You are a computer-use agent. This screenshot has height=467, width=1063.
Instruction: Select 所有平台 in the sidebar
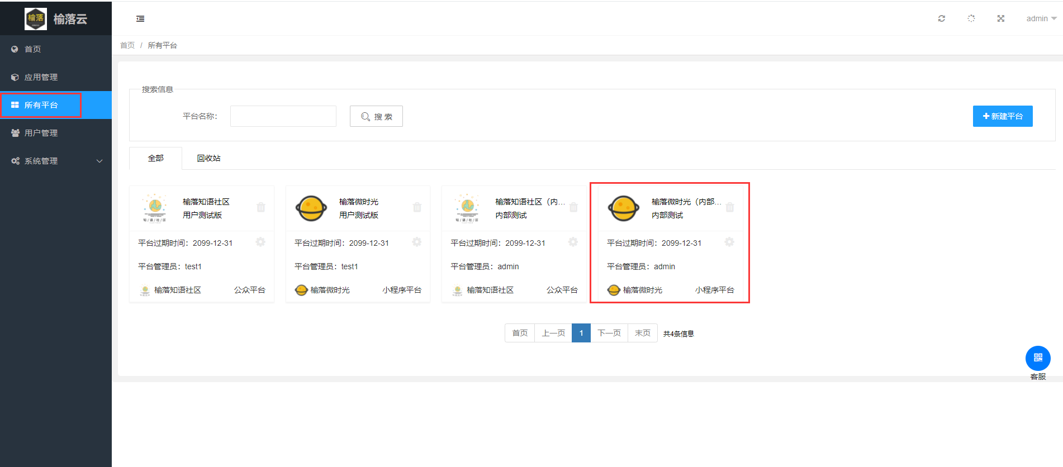(x=56, y=105)
